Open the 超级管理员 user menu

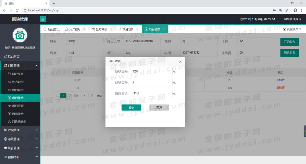pyautogui.click(x=292, y=19)
